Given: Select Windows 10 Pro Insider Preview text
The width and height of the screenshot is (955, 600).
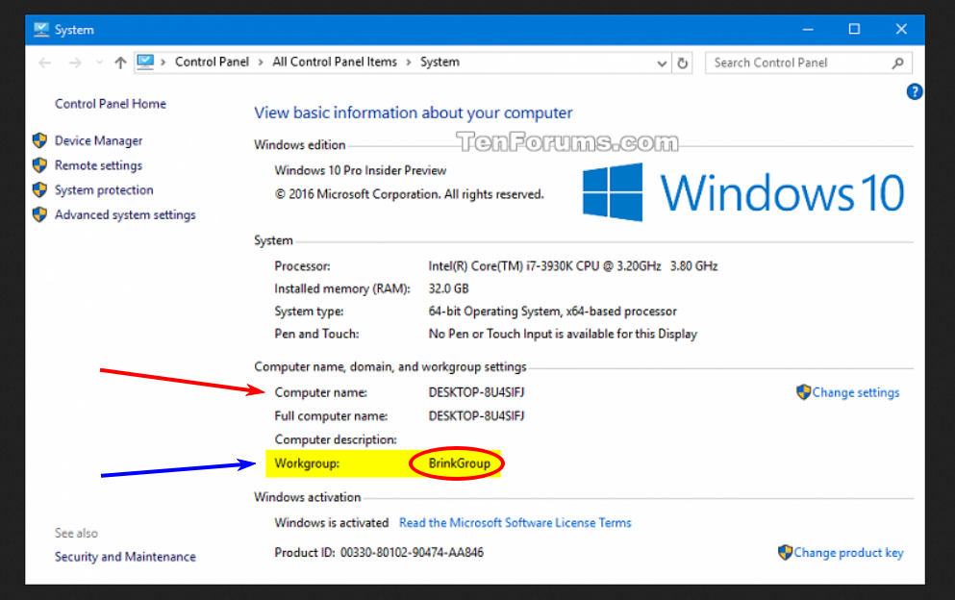Looking at the screenshot, I should pos(361,170).
